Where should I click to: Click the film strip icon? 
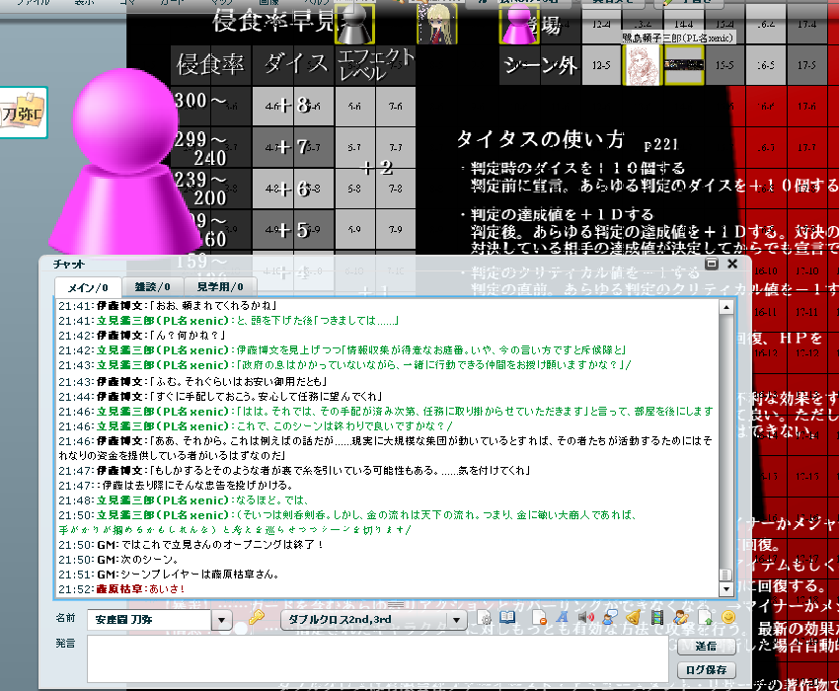[656, 618]
